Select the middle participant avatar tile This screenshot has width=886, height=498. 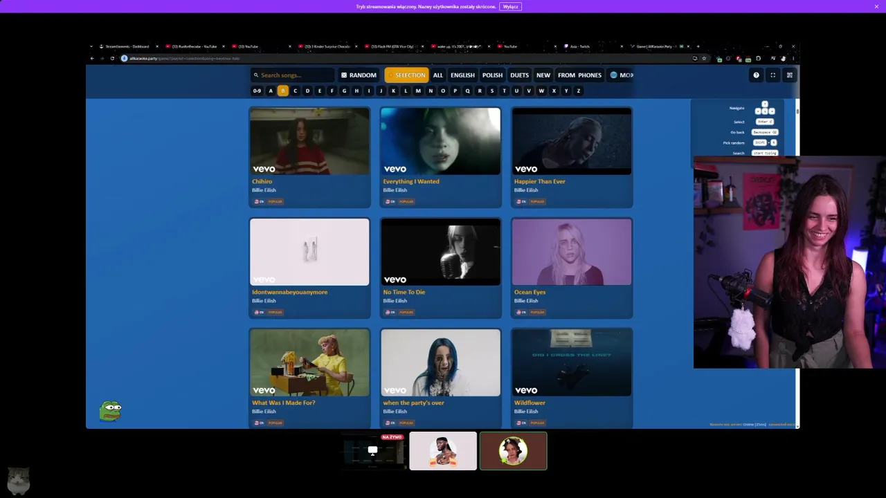click(x=443, y=451)
